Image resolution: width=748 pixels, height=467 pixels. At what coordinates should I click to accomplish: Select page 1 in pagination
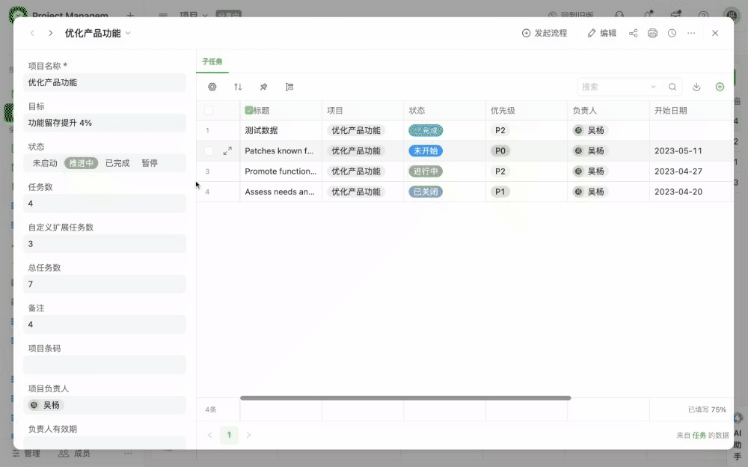point(229,435)
